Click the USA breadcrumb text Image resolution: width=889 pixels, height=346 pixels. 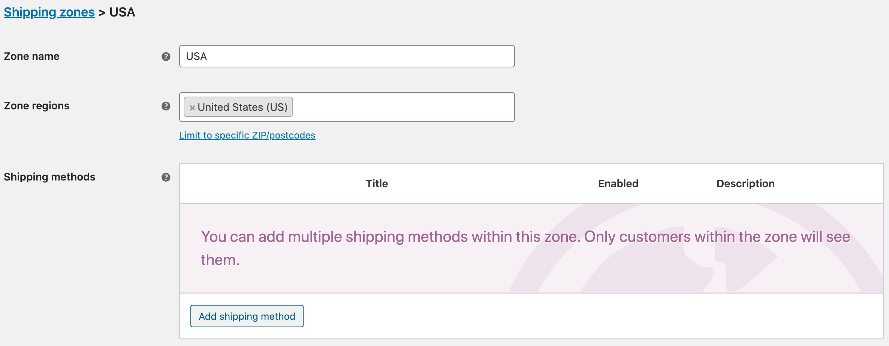coord(122,12)
